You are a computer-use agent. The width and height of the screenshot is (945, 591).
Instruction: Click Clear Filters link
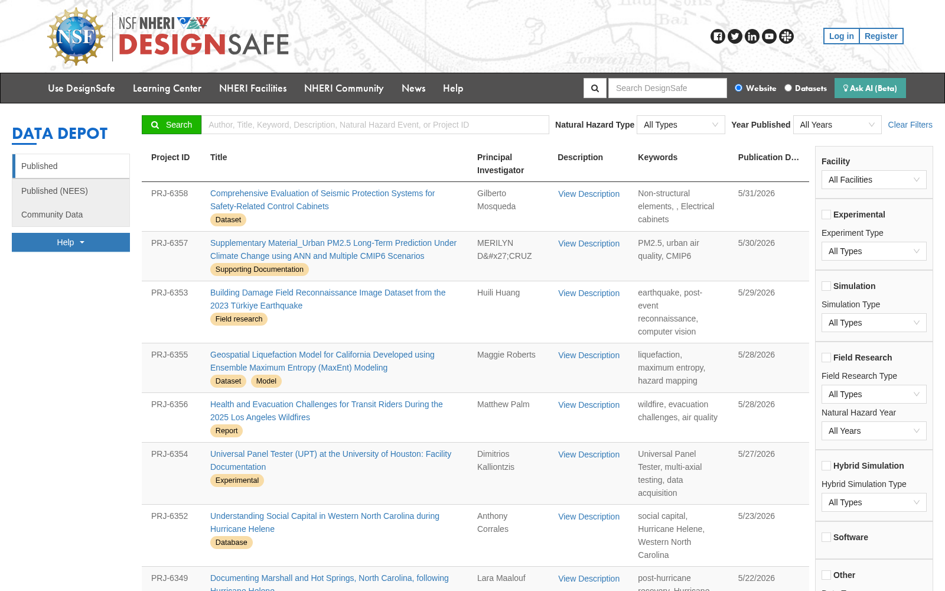click(910, 125)
